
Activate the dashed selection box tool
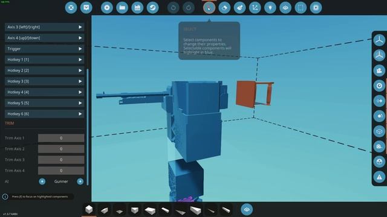point(301,8)
